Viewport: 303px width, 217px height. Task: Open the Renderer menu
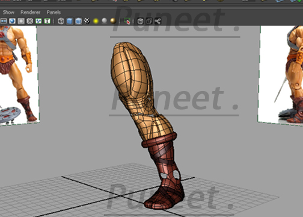pos(30,12)
